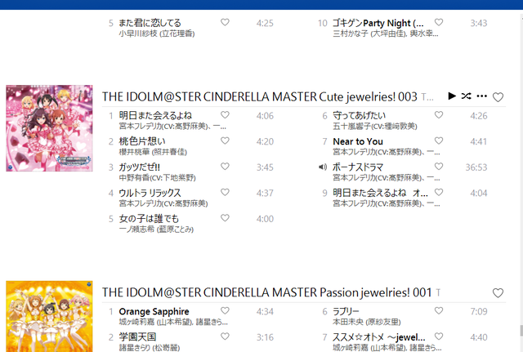Love the song ラブリー
523x352 pixels.
pyautogui.click(x=439, y=310)
